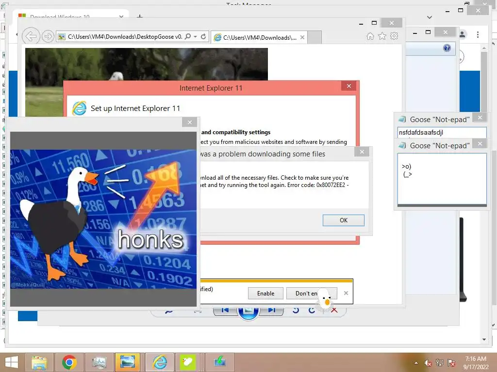Open the Windows Start button
The height and width of the screenshot is (372, 497).
[x=12, y=362]
